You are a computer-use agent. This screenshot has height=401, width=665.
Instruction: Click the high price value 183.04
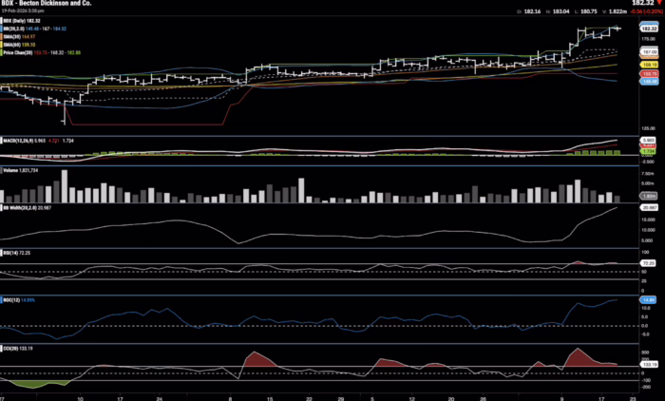tap(561, 11)
